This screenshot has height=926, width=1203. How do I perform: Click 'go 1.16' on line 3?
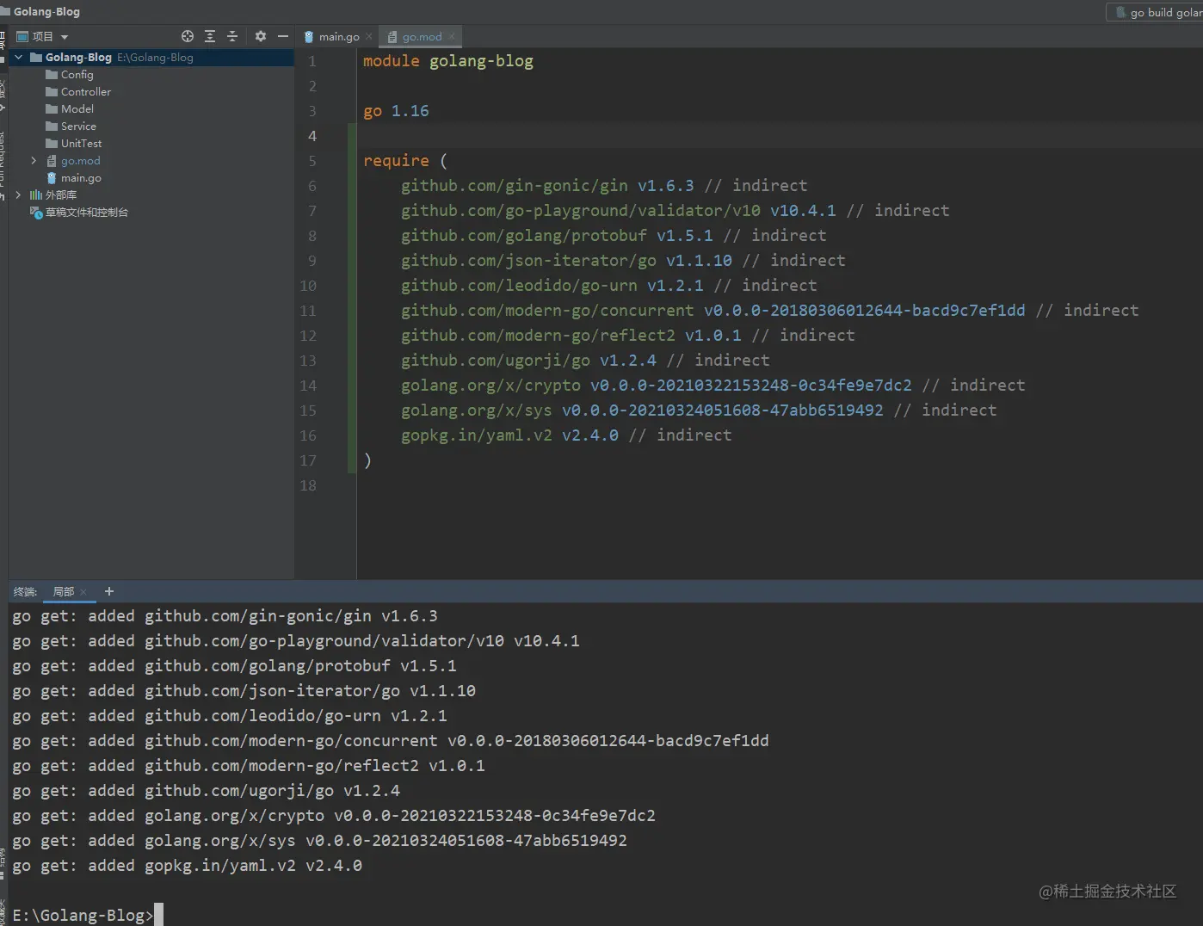(x=396, y=111)
